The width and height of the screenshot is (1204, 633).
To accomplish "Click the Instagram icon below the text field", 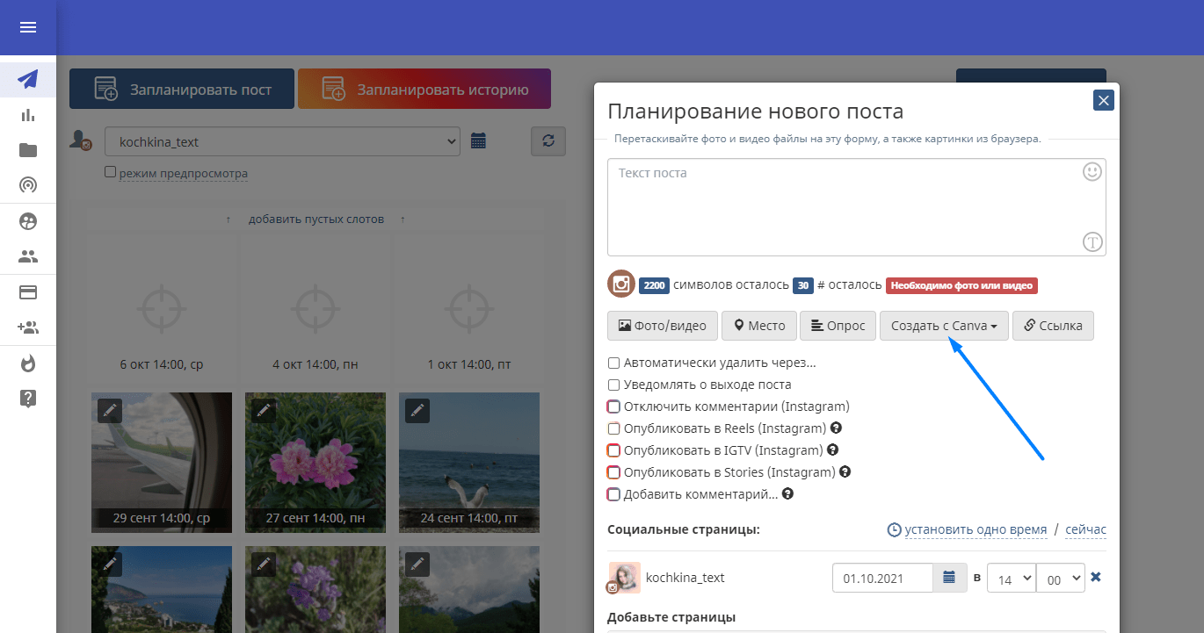I will tap(621, 284).
